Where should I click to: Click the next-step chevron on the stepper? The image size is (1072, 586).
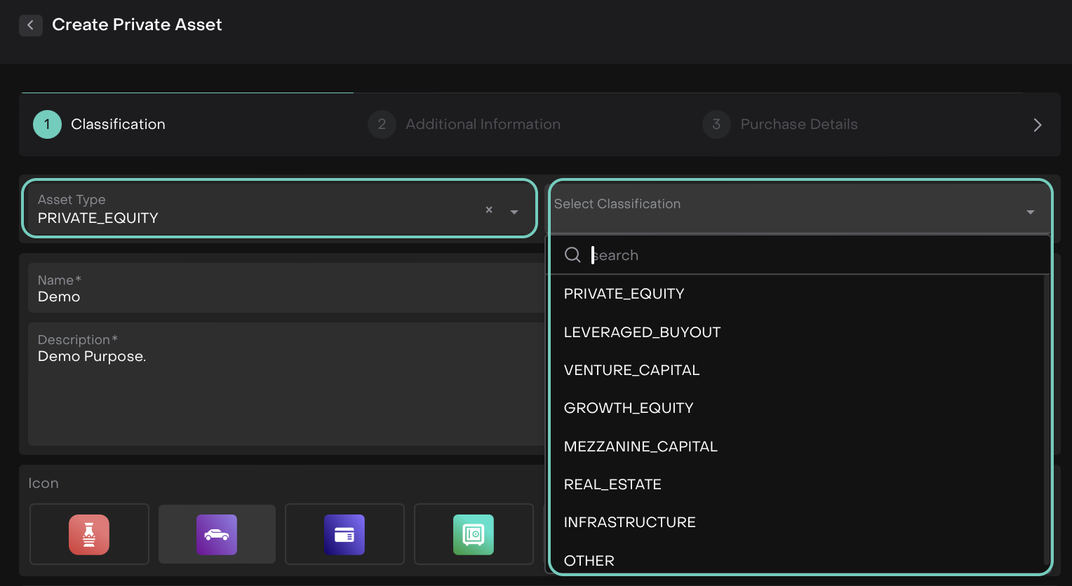pyautogui.click(x=1037, y=125)
